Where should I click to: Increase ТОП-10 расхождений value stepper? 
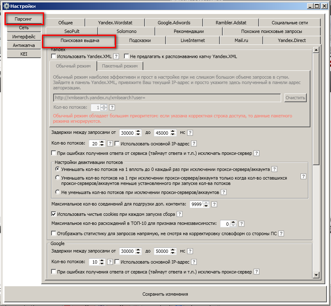point(233,222)
